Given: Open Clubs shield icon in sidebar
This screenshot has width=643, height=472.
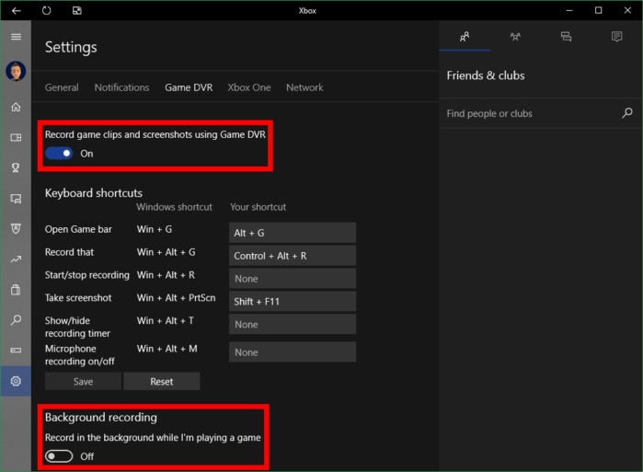Looking at the screenshot, I should pos(16,229).
